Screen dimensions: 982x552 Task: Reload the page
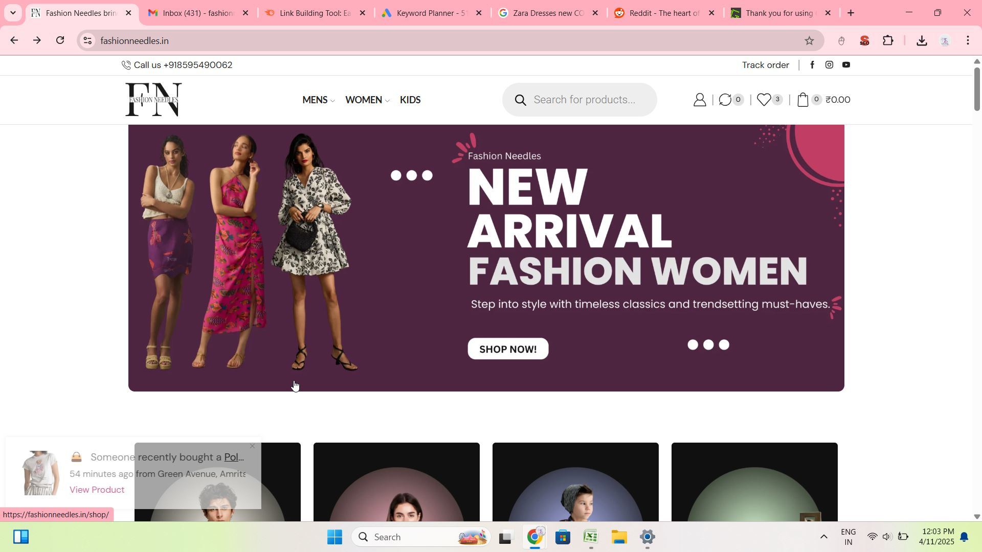(x=60, y=40)
